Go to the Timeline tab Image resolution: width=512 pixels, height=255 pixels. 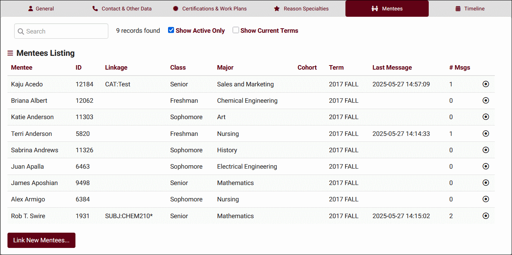(x=470, y=9)
